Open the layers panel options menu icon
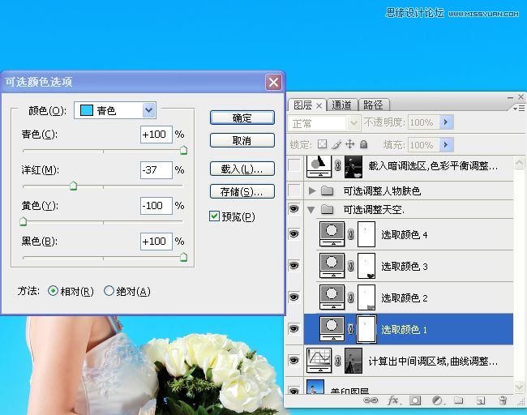The width and height of the screenshot is (527, 415). (519, 108)
